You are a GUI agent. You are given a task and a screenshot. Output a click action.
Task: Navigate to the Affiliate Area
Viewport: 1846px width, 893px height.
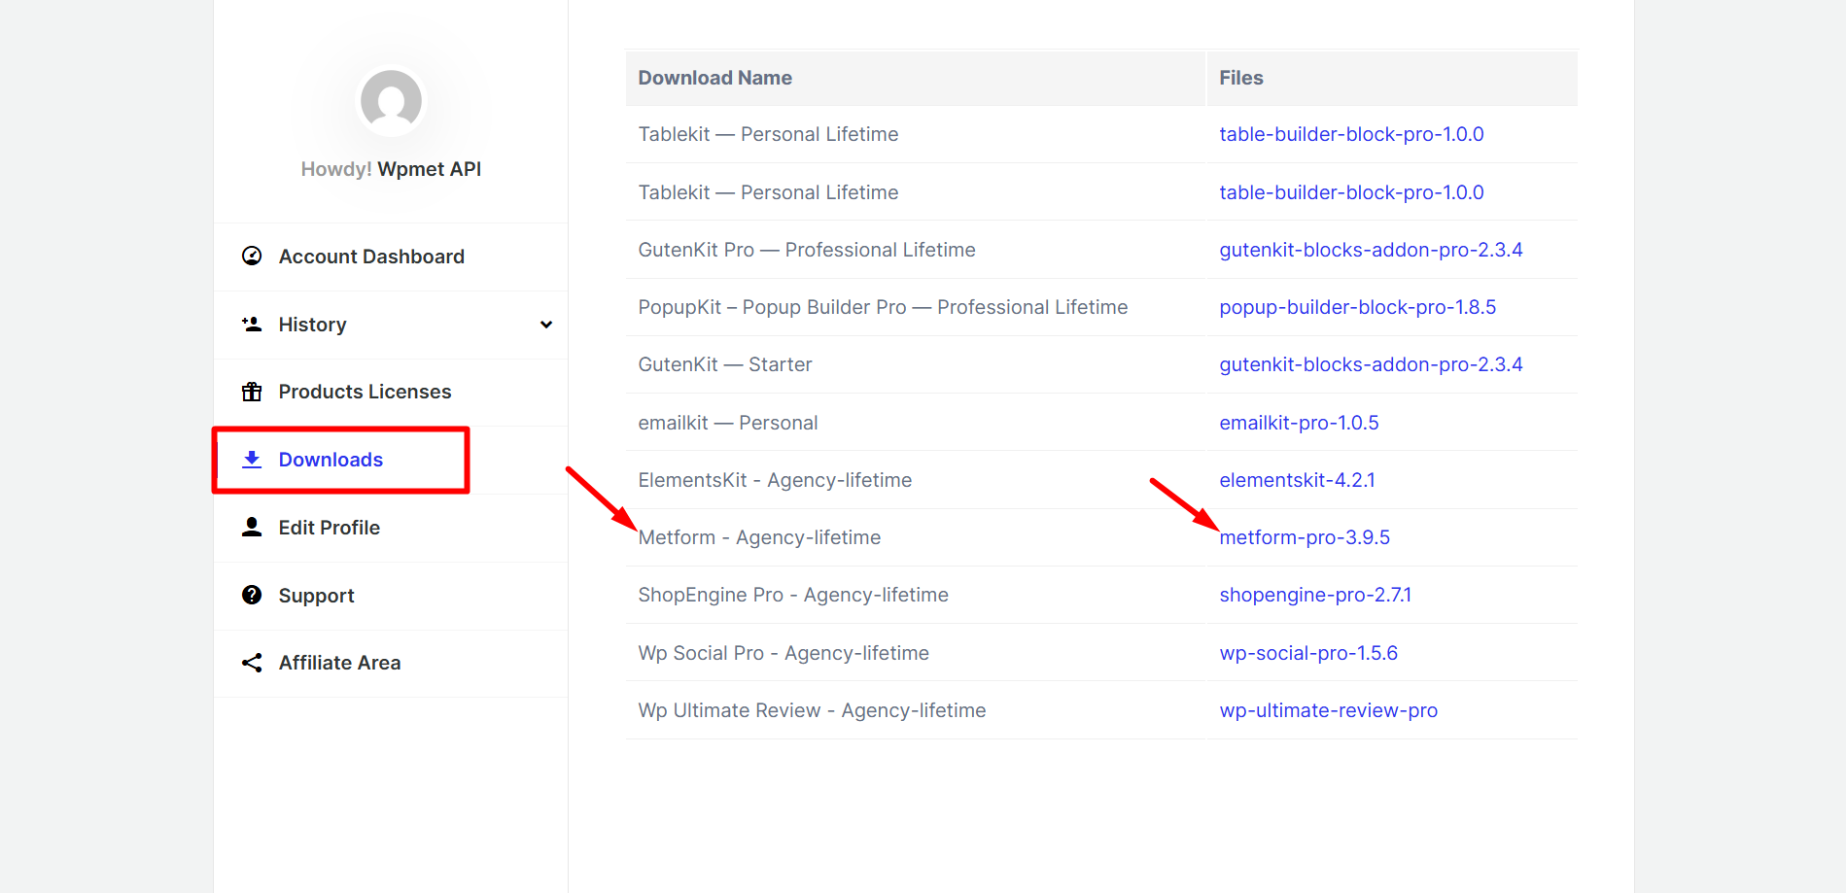pyautogui.click(x=339, y=662)
